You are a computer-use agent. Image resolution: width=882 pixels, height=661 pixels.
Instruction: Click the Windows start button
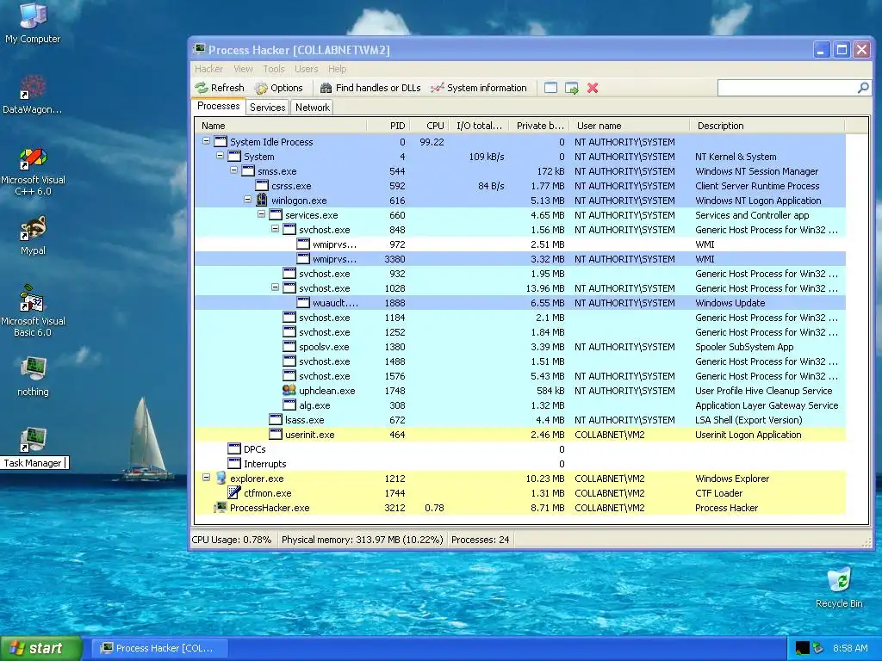pyautogui.click(x=41, y=648)
